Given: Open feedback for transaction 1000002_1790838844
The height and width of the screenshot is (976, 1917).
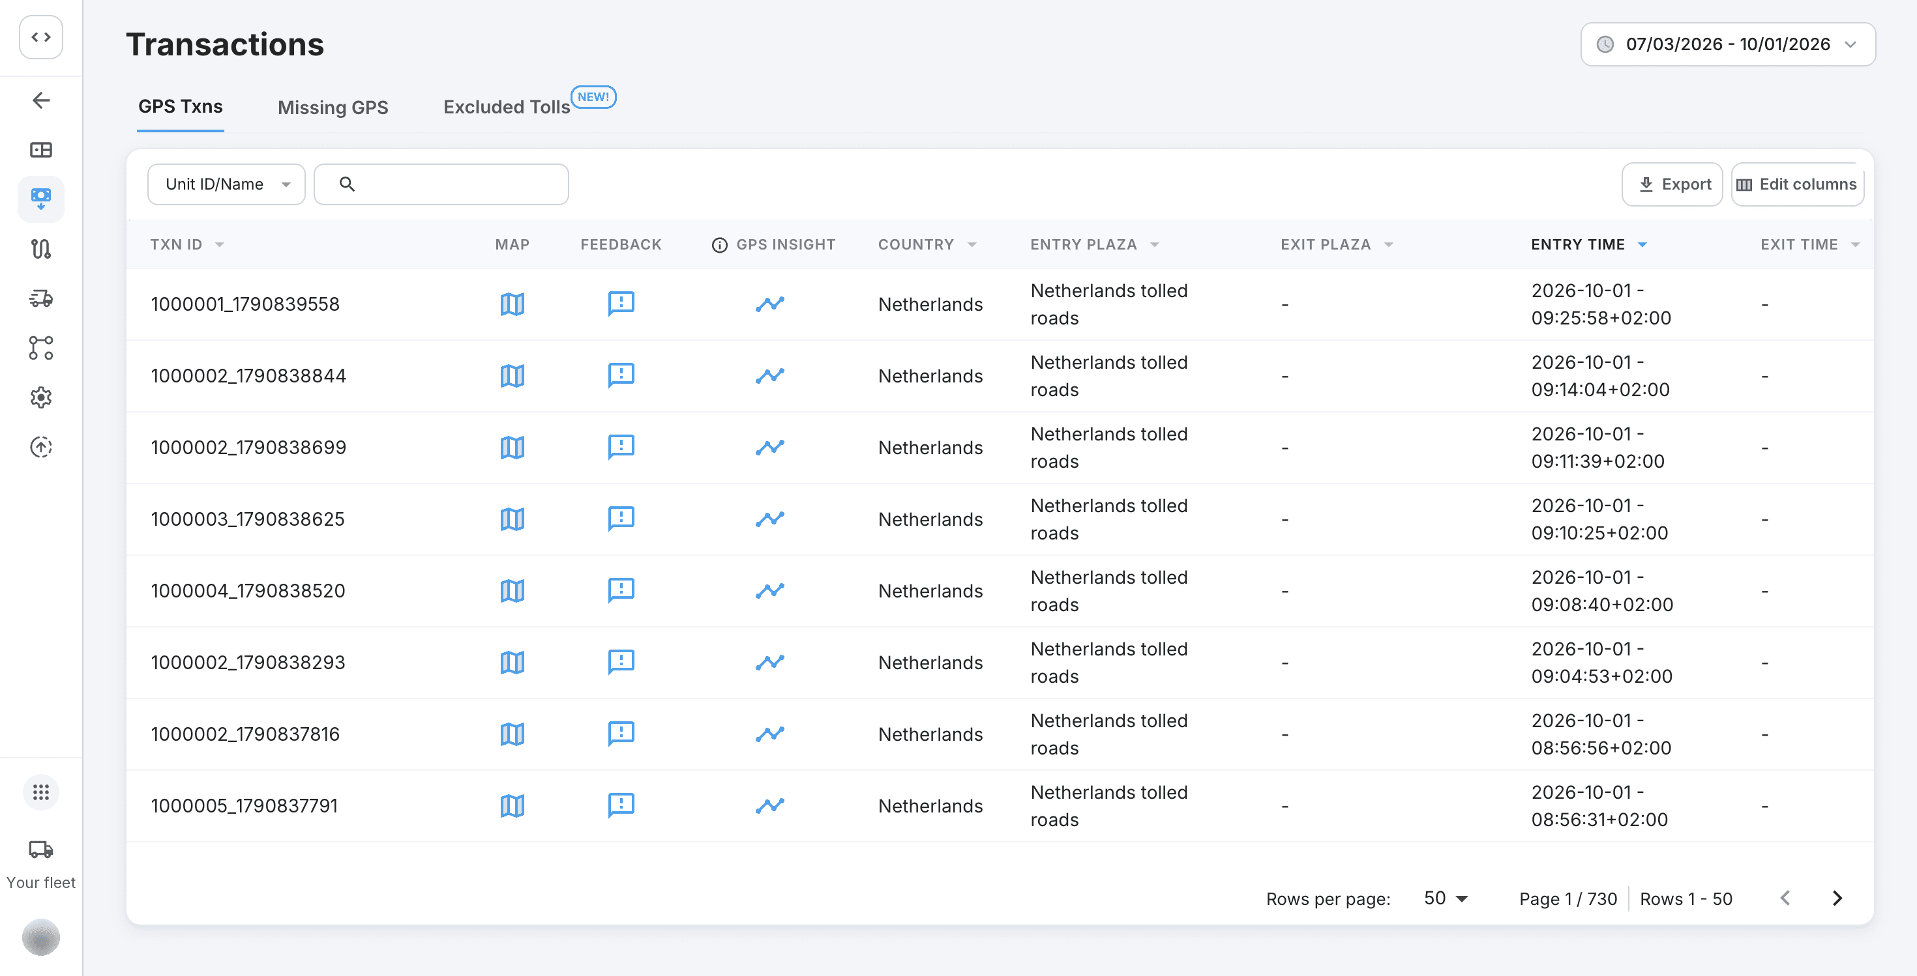Looking at the screenshot, I should tap(621, 375).
